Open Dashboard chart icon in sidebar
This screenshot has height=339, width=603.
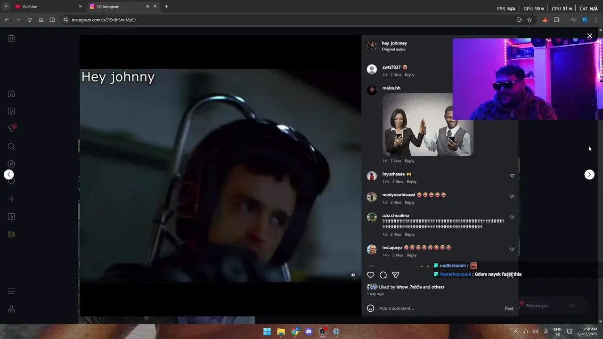coord(11,217)
